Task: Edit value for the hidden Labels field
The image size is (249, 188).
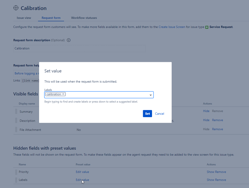Action: (82, 180)
